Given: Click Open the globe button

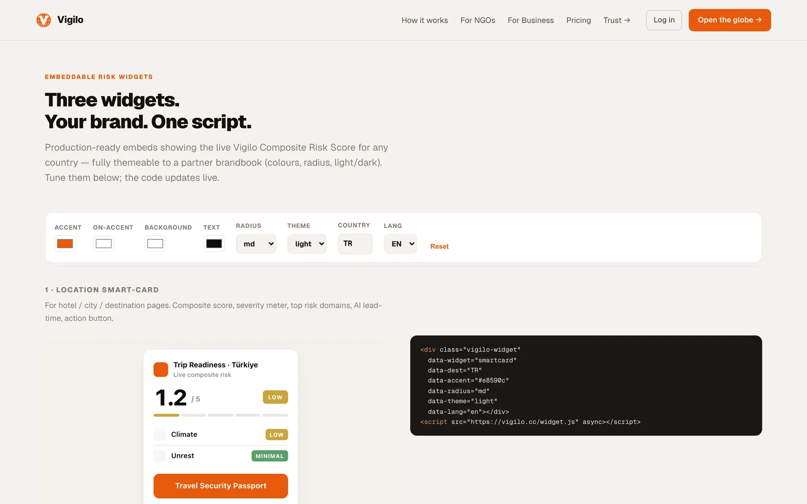Looking at the screenshot, I should (x=729, y=20).
